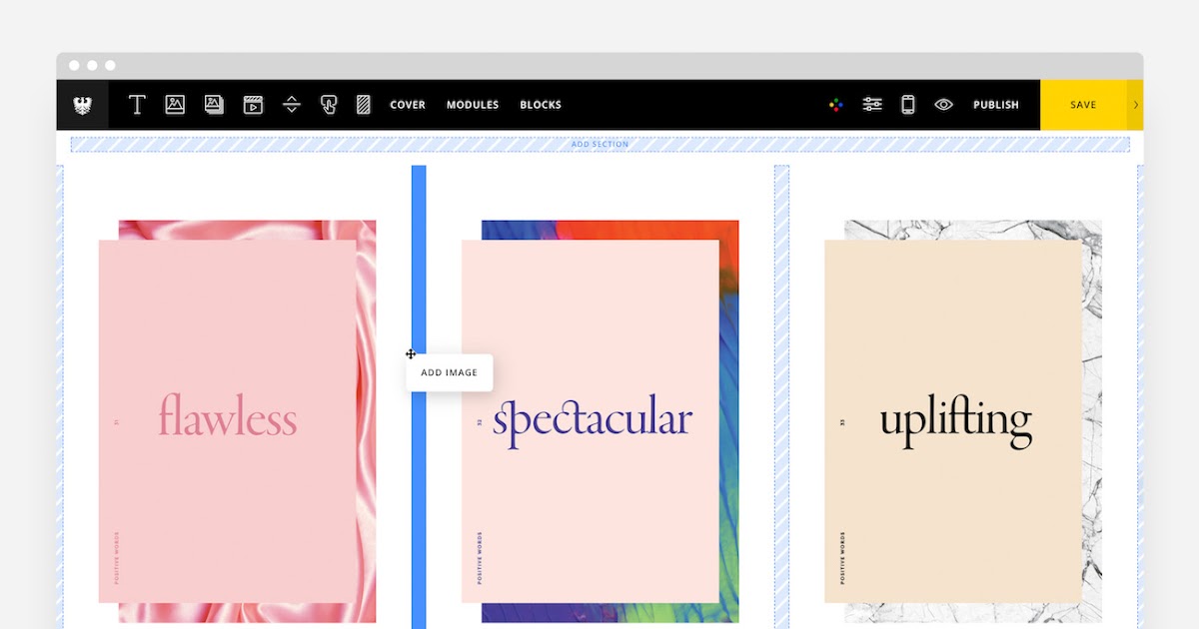The width and height of the screenshot is (1199, 629).
Task: Select the button tool hand-pointer icon
Action: tap(328, 105)
